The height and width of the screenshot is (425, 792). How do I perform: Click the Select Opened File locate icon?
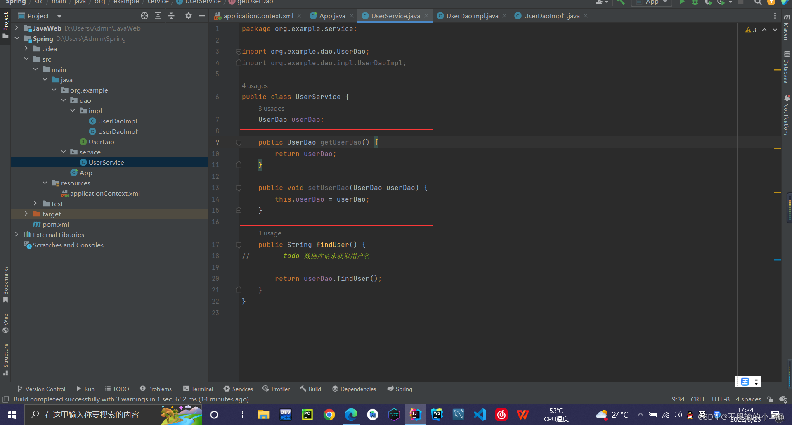(x=144, y=16)
